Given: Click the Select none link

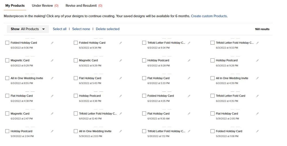Looking at the screenshot, I should [81, 29].
